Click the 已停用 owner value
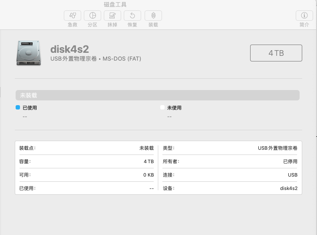317x235 pixels. (290, 161)
